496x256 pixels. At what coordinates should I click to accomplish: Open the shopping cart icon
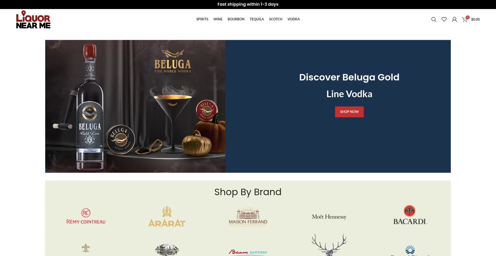pos(465,19)
